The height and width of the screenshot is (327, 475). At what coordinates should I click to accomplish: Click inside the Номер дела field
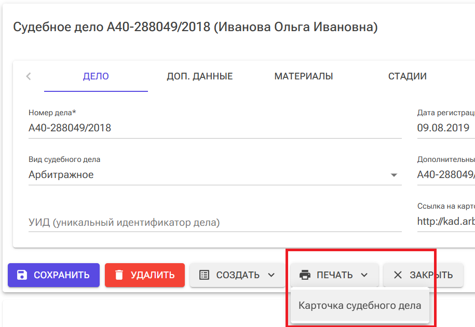(156, 128)
